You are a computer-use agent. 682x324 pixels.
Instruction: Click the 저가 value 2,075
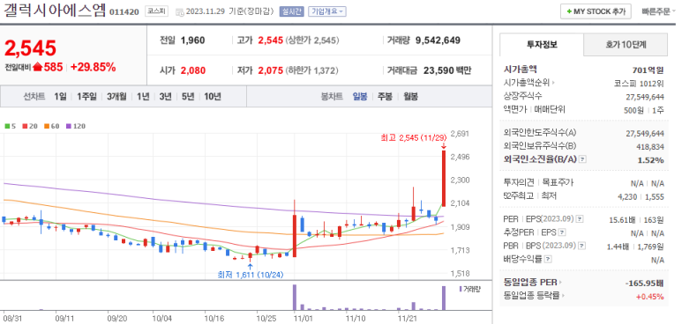271,70
